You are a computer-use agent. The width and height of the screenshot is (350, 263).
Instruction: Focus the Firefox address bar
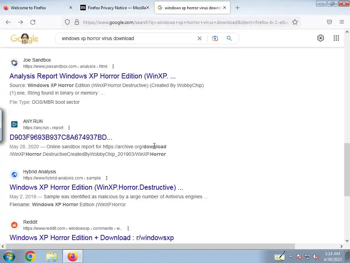(x=185, y=22)
